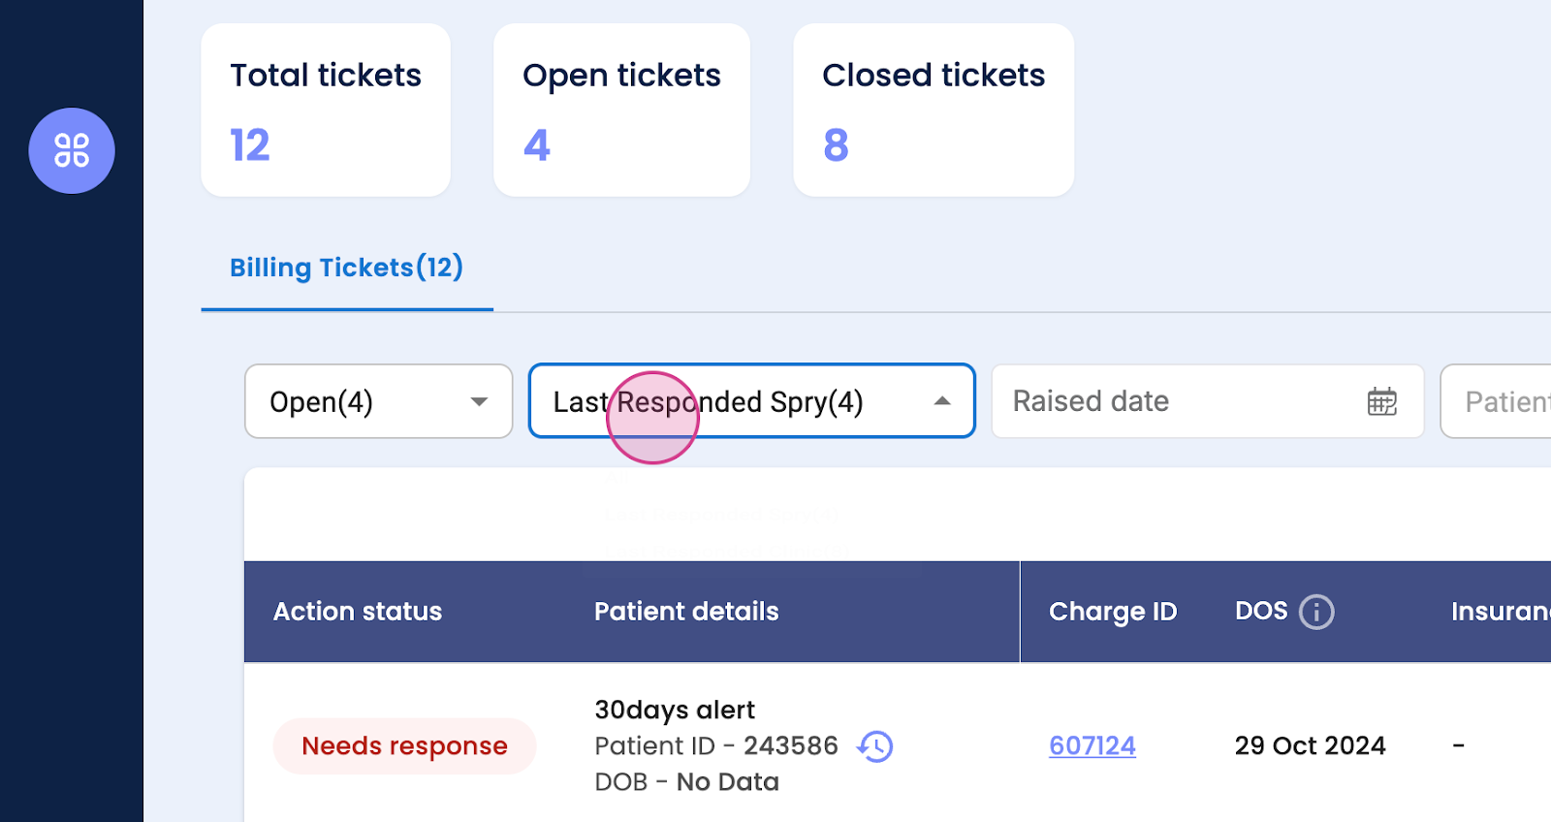Click the Raised date placeholder text

[1091, 401]
